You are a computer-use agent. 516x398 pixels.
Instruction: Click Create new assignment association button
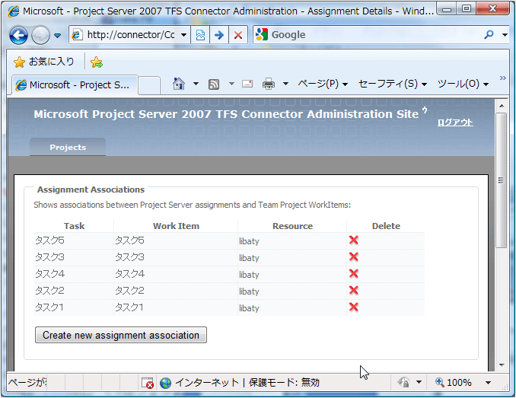(121, 335)
